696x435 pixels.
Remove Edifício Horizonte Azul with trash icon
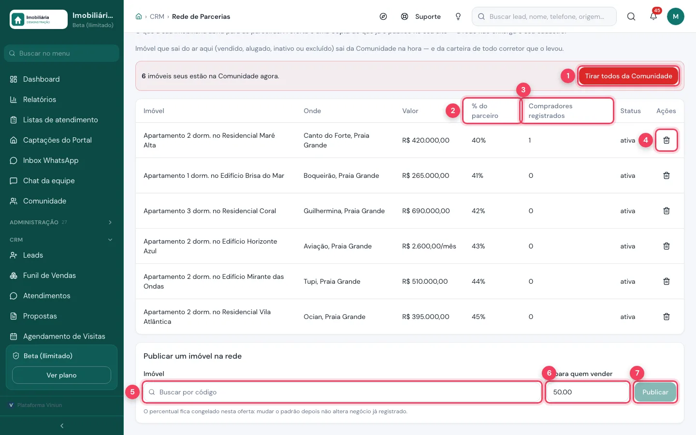(x=667, y=246)
